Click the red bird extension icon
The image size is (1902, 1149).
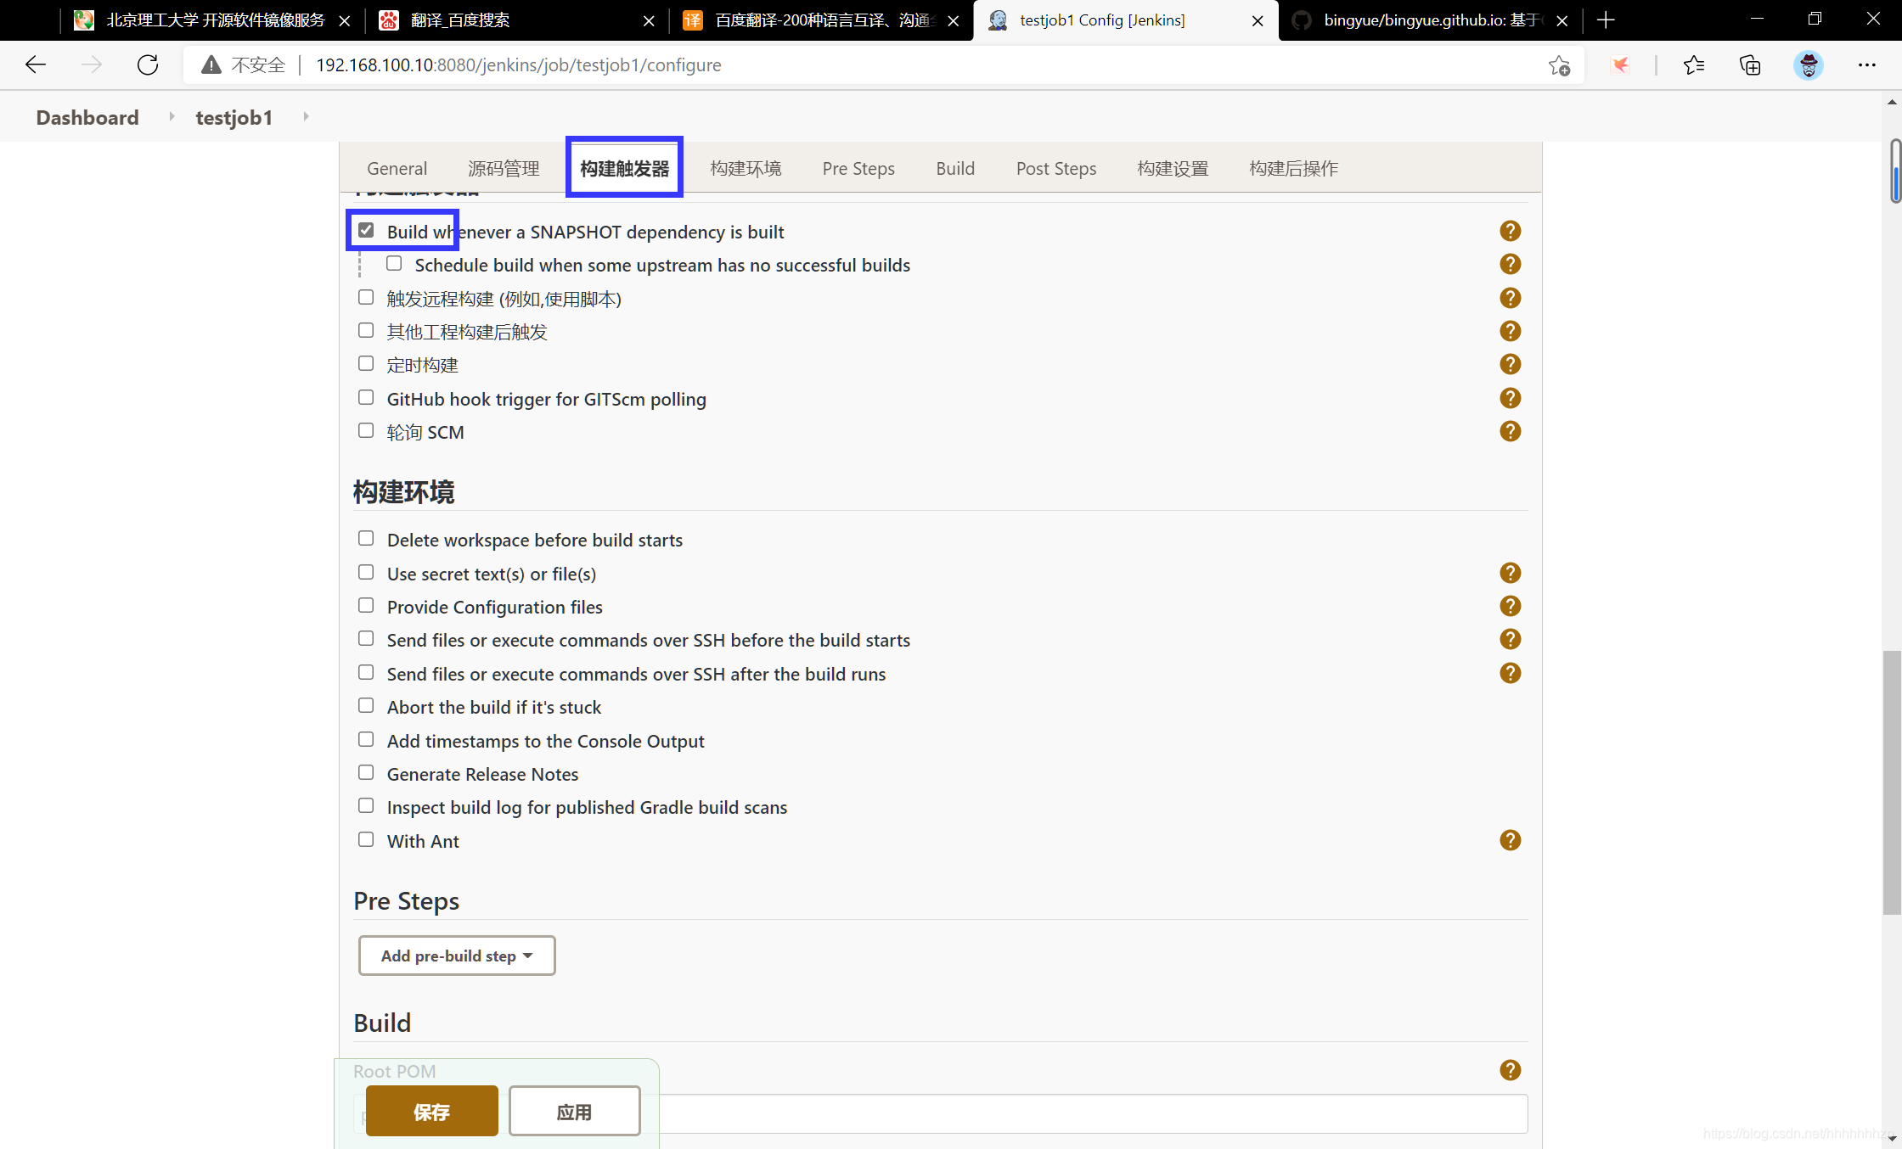(1620, 65)
